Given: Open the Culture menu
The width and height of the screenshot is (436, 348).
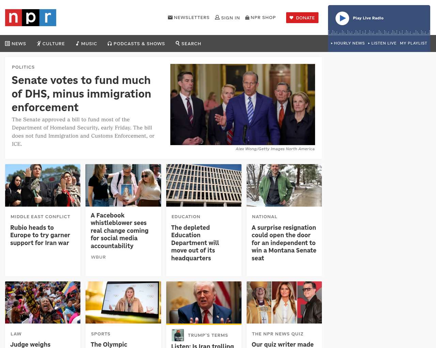Looking at the screenshot, I should [51, 43].
